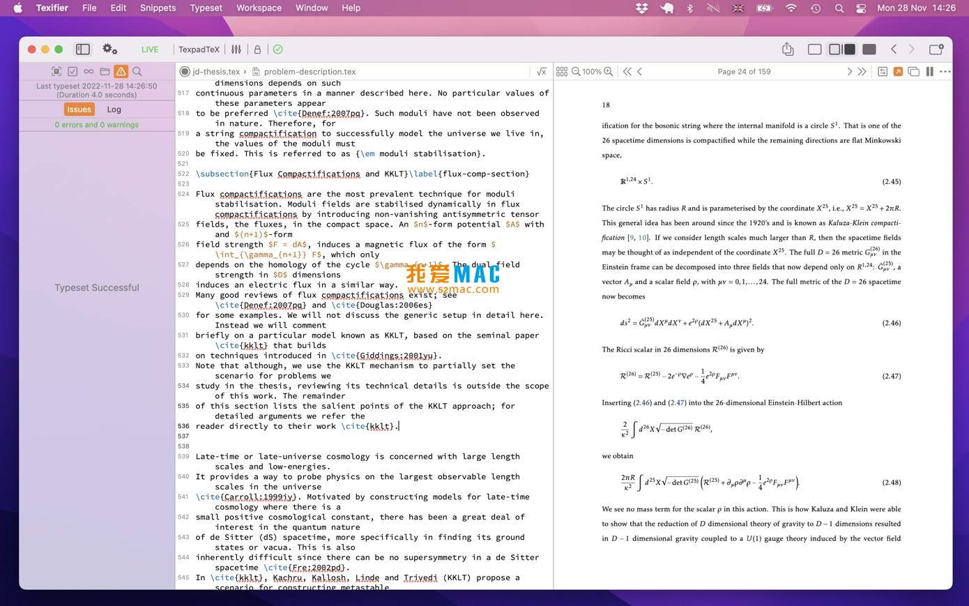Click the Share icon in the top-right toolbar
Image resolution: width=969 pixels, height=606 pixels.
coord(788,49)
